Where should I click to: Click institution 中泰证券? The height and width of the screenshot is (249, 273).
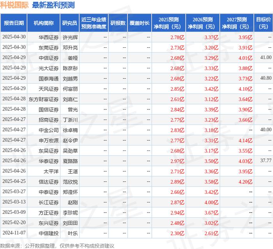pos(49,192)
